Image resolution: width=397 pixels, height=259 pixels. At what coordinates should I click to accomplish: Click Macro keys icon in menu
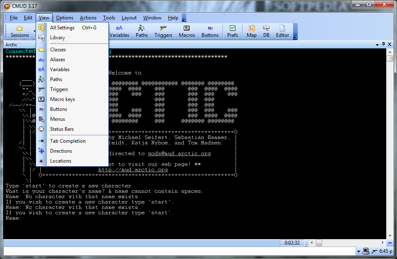point(41,99)
